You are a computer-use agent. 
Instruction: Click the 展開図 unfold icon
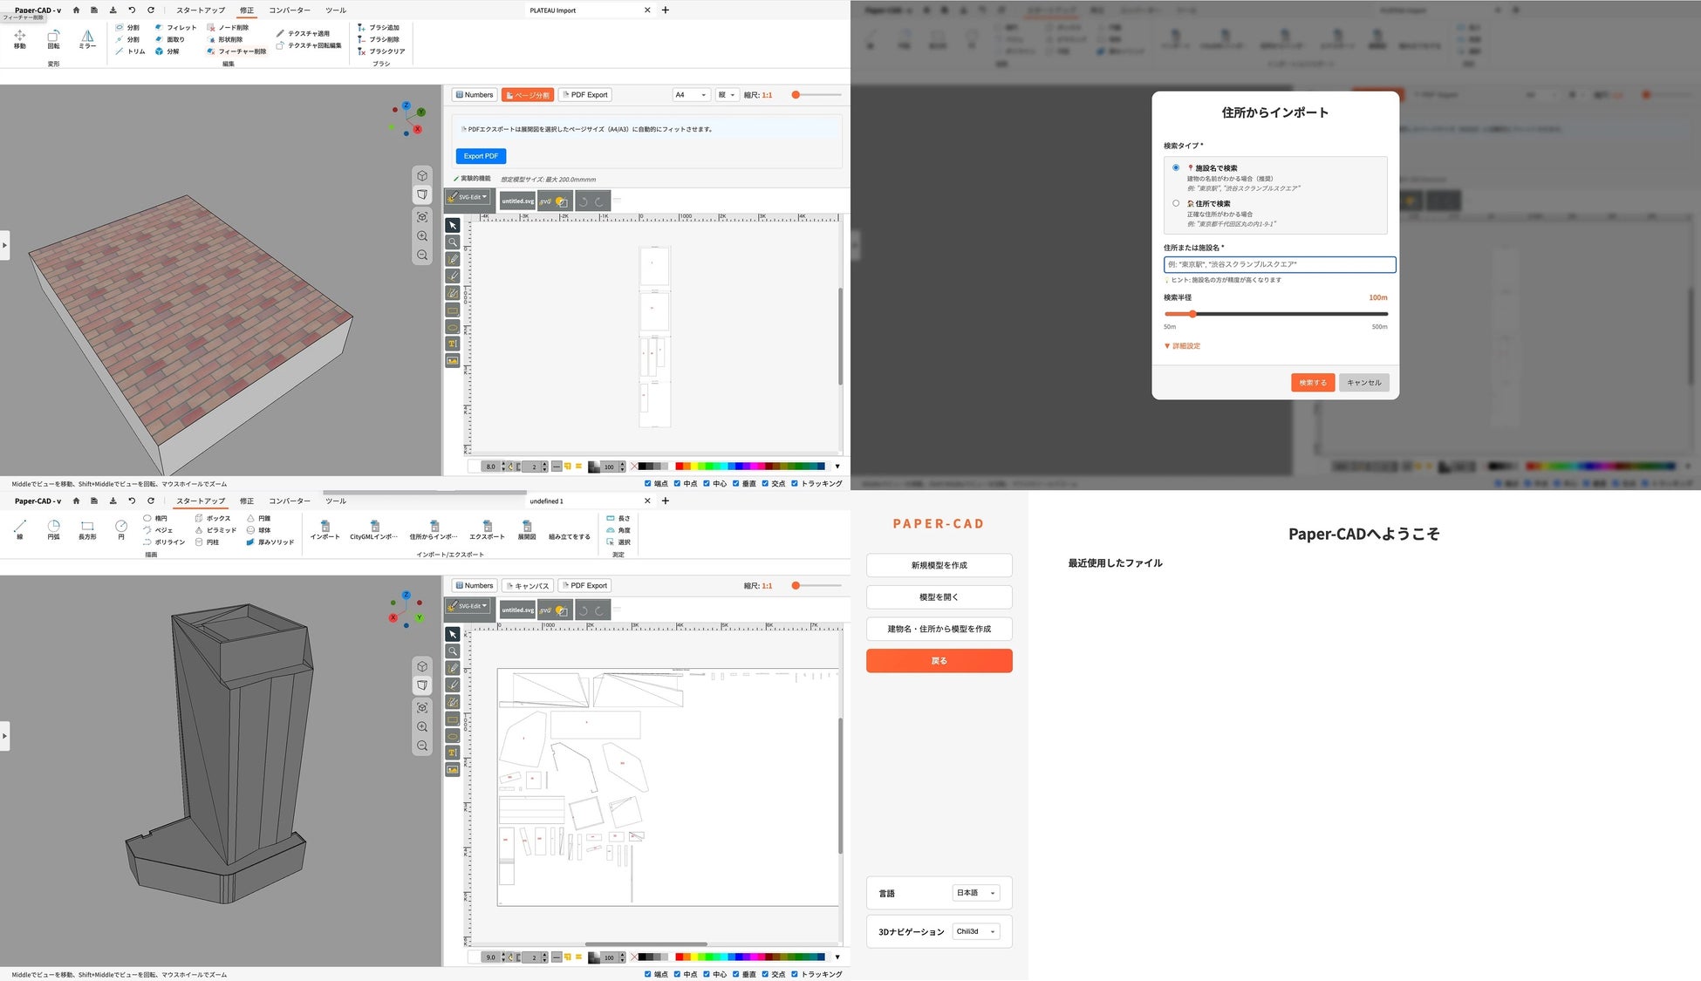527,527
